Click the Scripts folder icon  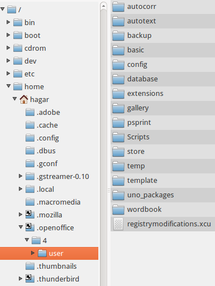(x=118, y=137)
